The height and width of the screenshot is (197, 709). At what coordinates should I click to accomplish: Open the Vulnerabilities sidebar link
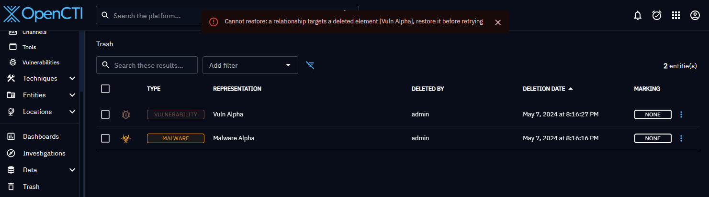pyautogui.click(x=41, y=62)
